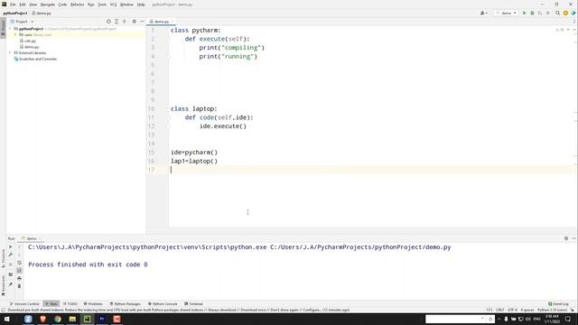Open the Help menu
578x325 pixels.
pyautogui.click(x=141, y=5)
